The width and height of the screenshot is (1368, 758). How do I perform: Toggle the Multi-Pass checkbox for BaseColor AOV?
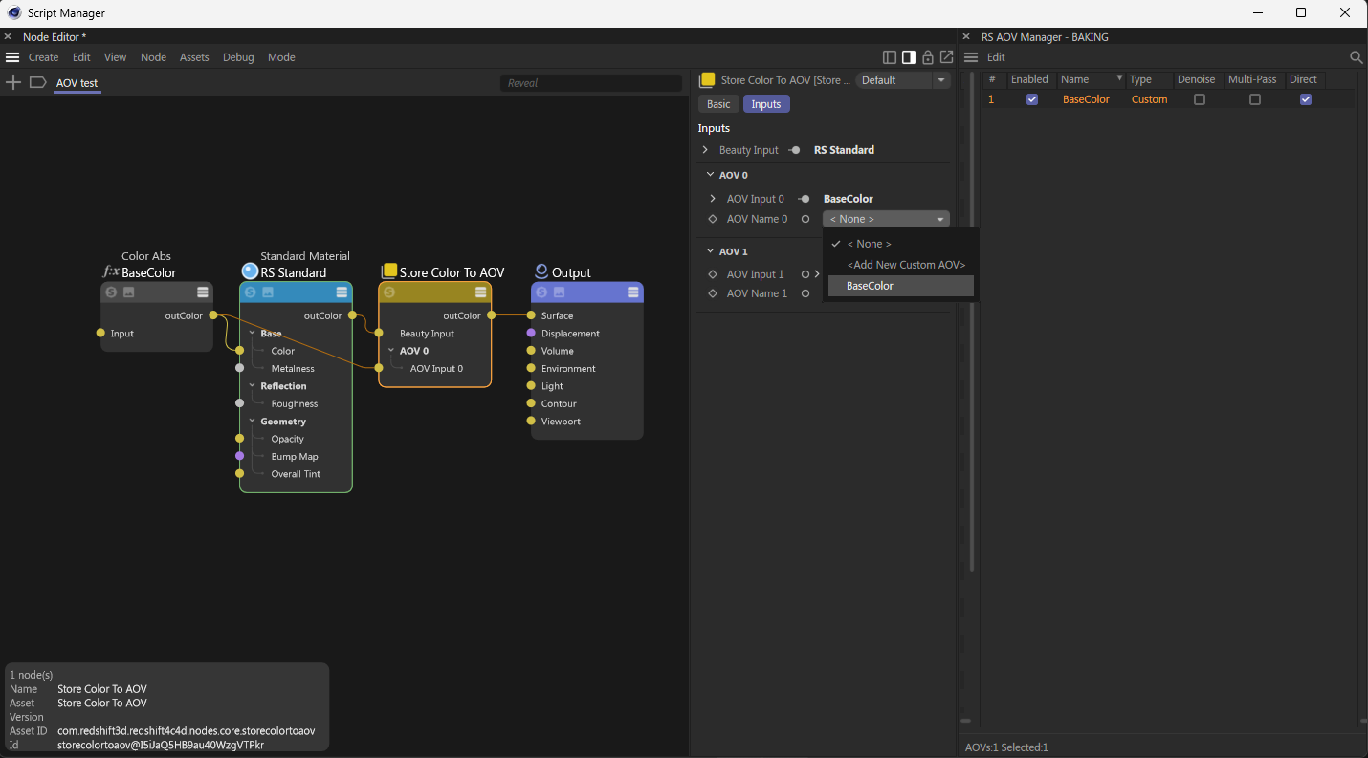click(1255, 99)
